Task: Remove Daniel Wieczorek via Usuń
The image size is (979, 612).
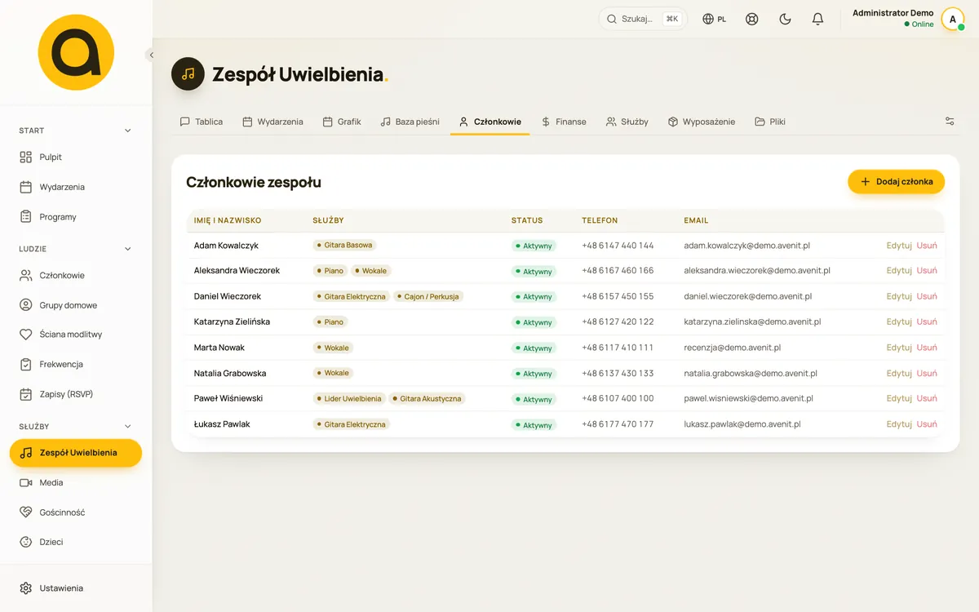Action: (927, 296)
